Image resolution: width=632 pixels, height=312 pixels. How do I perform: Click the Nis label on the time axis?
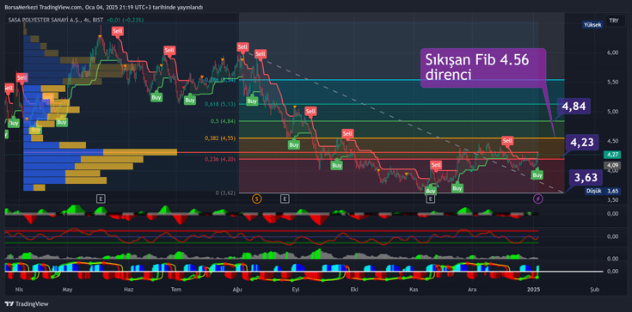tap(18, 290)
